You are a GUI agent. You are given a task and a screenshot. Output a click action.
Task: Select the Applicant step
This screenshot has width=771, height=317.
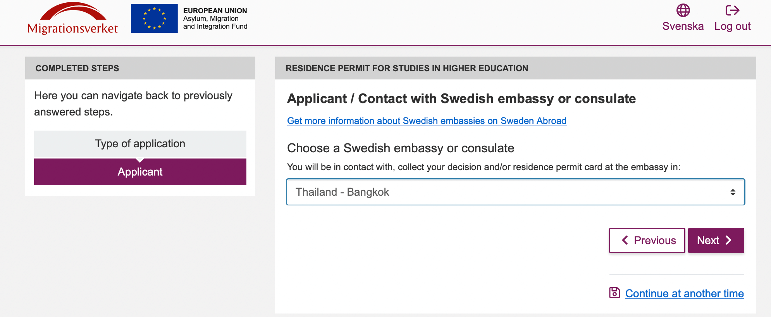point(140,172)
